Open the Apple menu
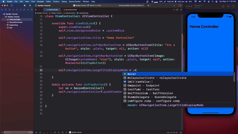This screenshot has height=134, width=238. click(3, 1)
